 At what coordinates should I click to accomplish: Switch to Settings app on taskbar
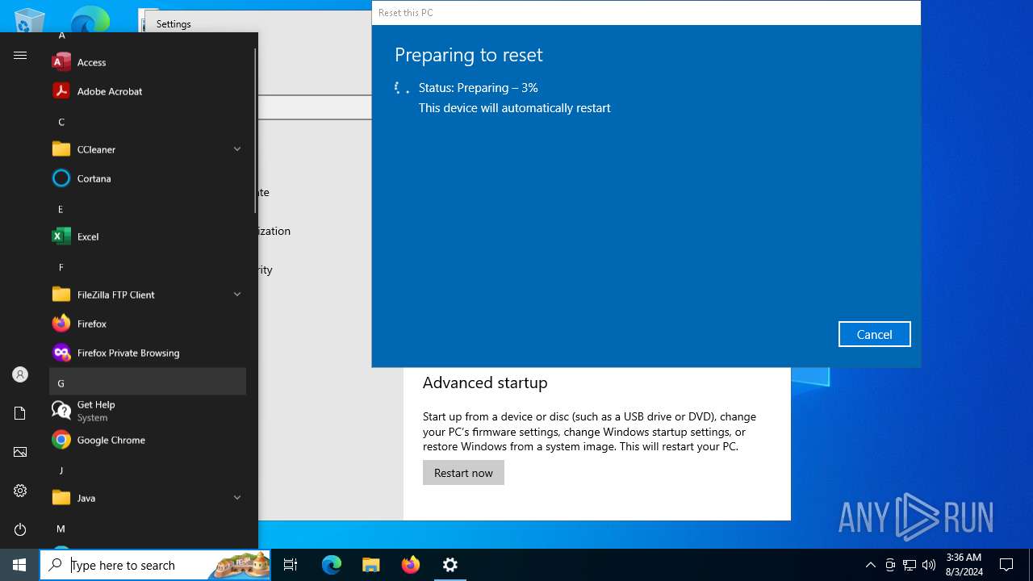click(x=450, y=565)
